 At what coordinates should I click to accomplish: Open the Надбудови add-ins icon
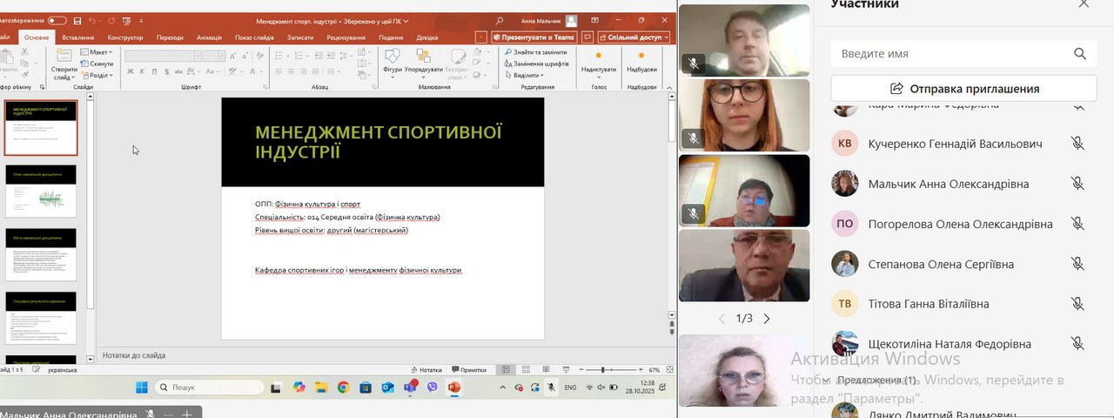click(641, 58)
